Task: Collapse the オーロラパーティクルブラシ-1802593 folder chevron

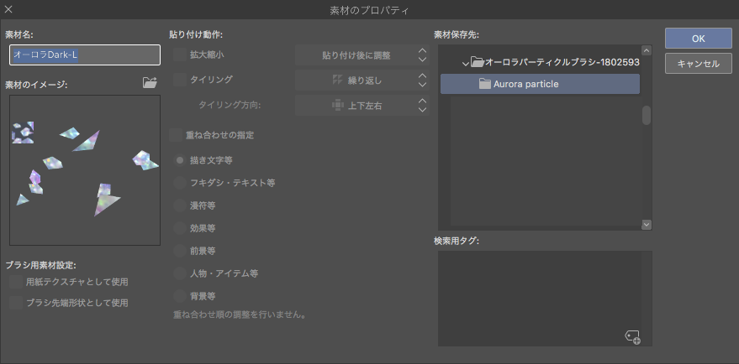Action: coord(466,62)
